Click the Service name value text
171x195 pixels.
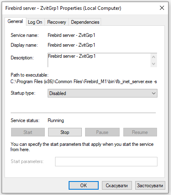click(x=71, y=35)
